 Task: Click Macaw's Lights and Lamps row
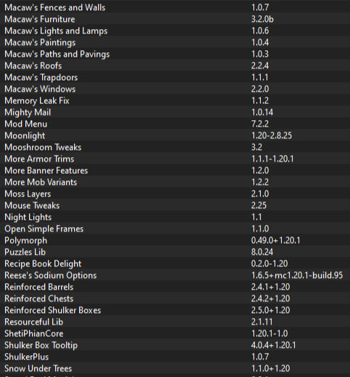pos(175,31)
